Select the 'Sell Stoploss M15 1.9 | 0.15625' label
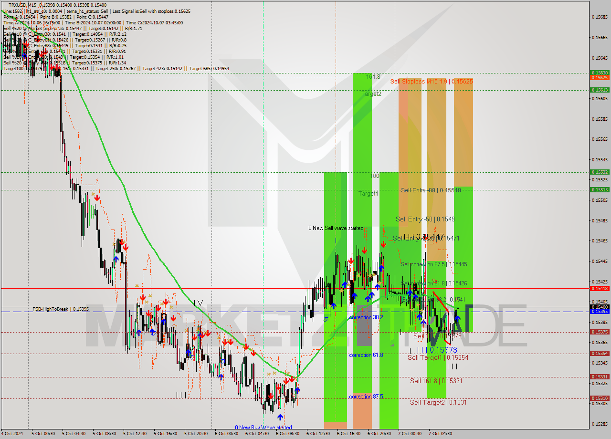Viewport: 611px width, 439px height. (432, 82)
